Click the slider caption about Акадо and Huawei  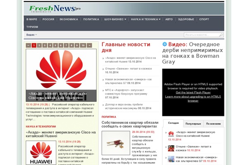[x=57, y=96]
